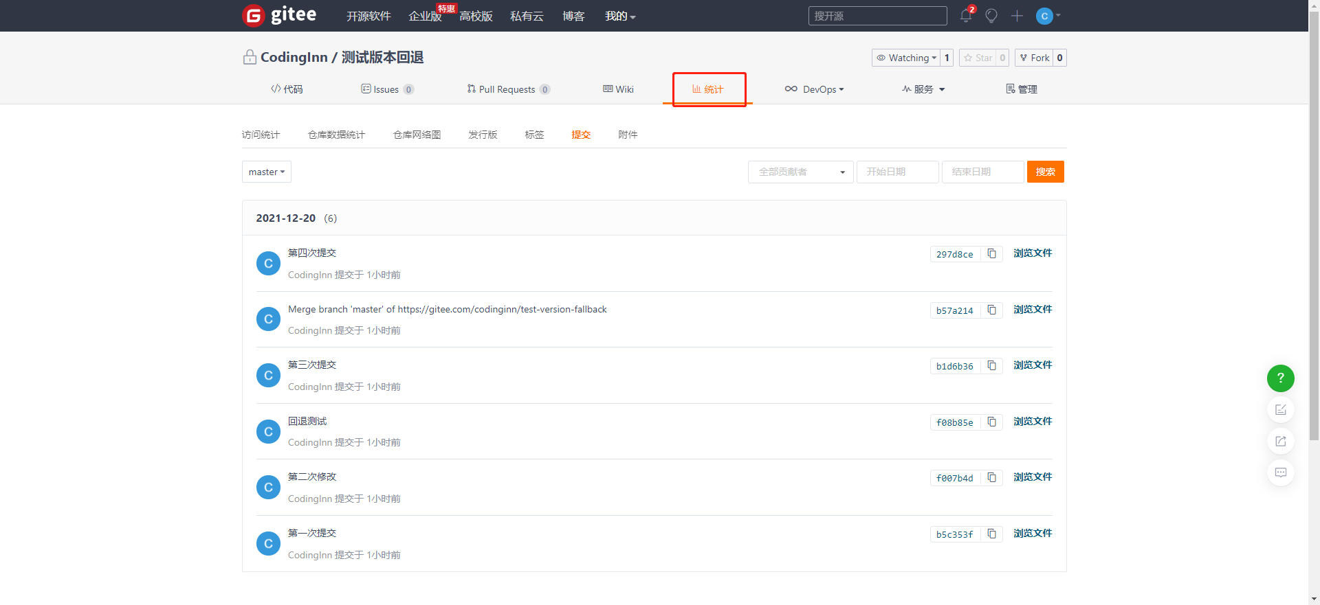Switch to 仓库数据统计 sub-tab
Viewport: 1320px width, 605px height.
click(x=336, y=135)
